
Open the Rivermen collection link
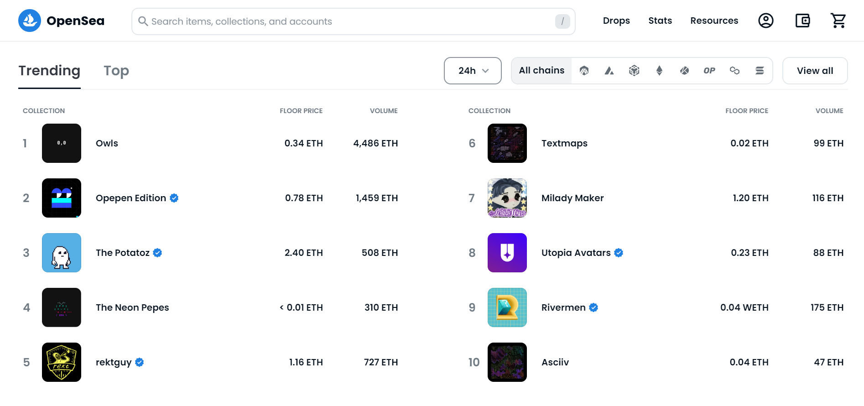563,307
